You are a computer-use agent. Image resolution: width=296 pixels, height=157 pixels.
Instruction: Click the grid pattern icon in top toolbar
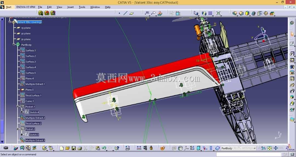click(210, 13)
